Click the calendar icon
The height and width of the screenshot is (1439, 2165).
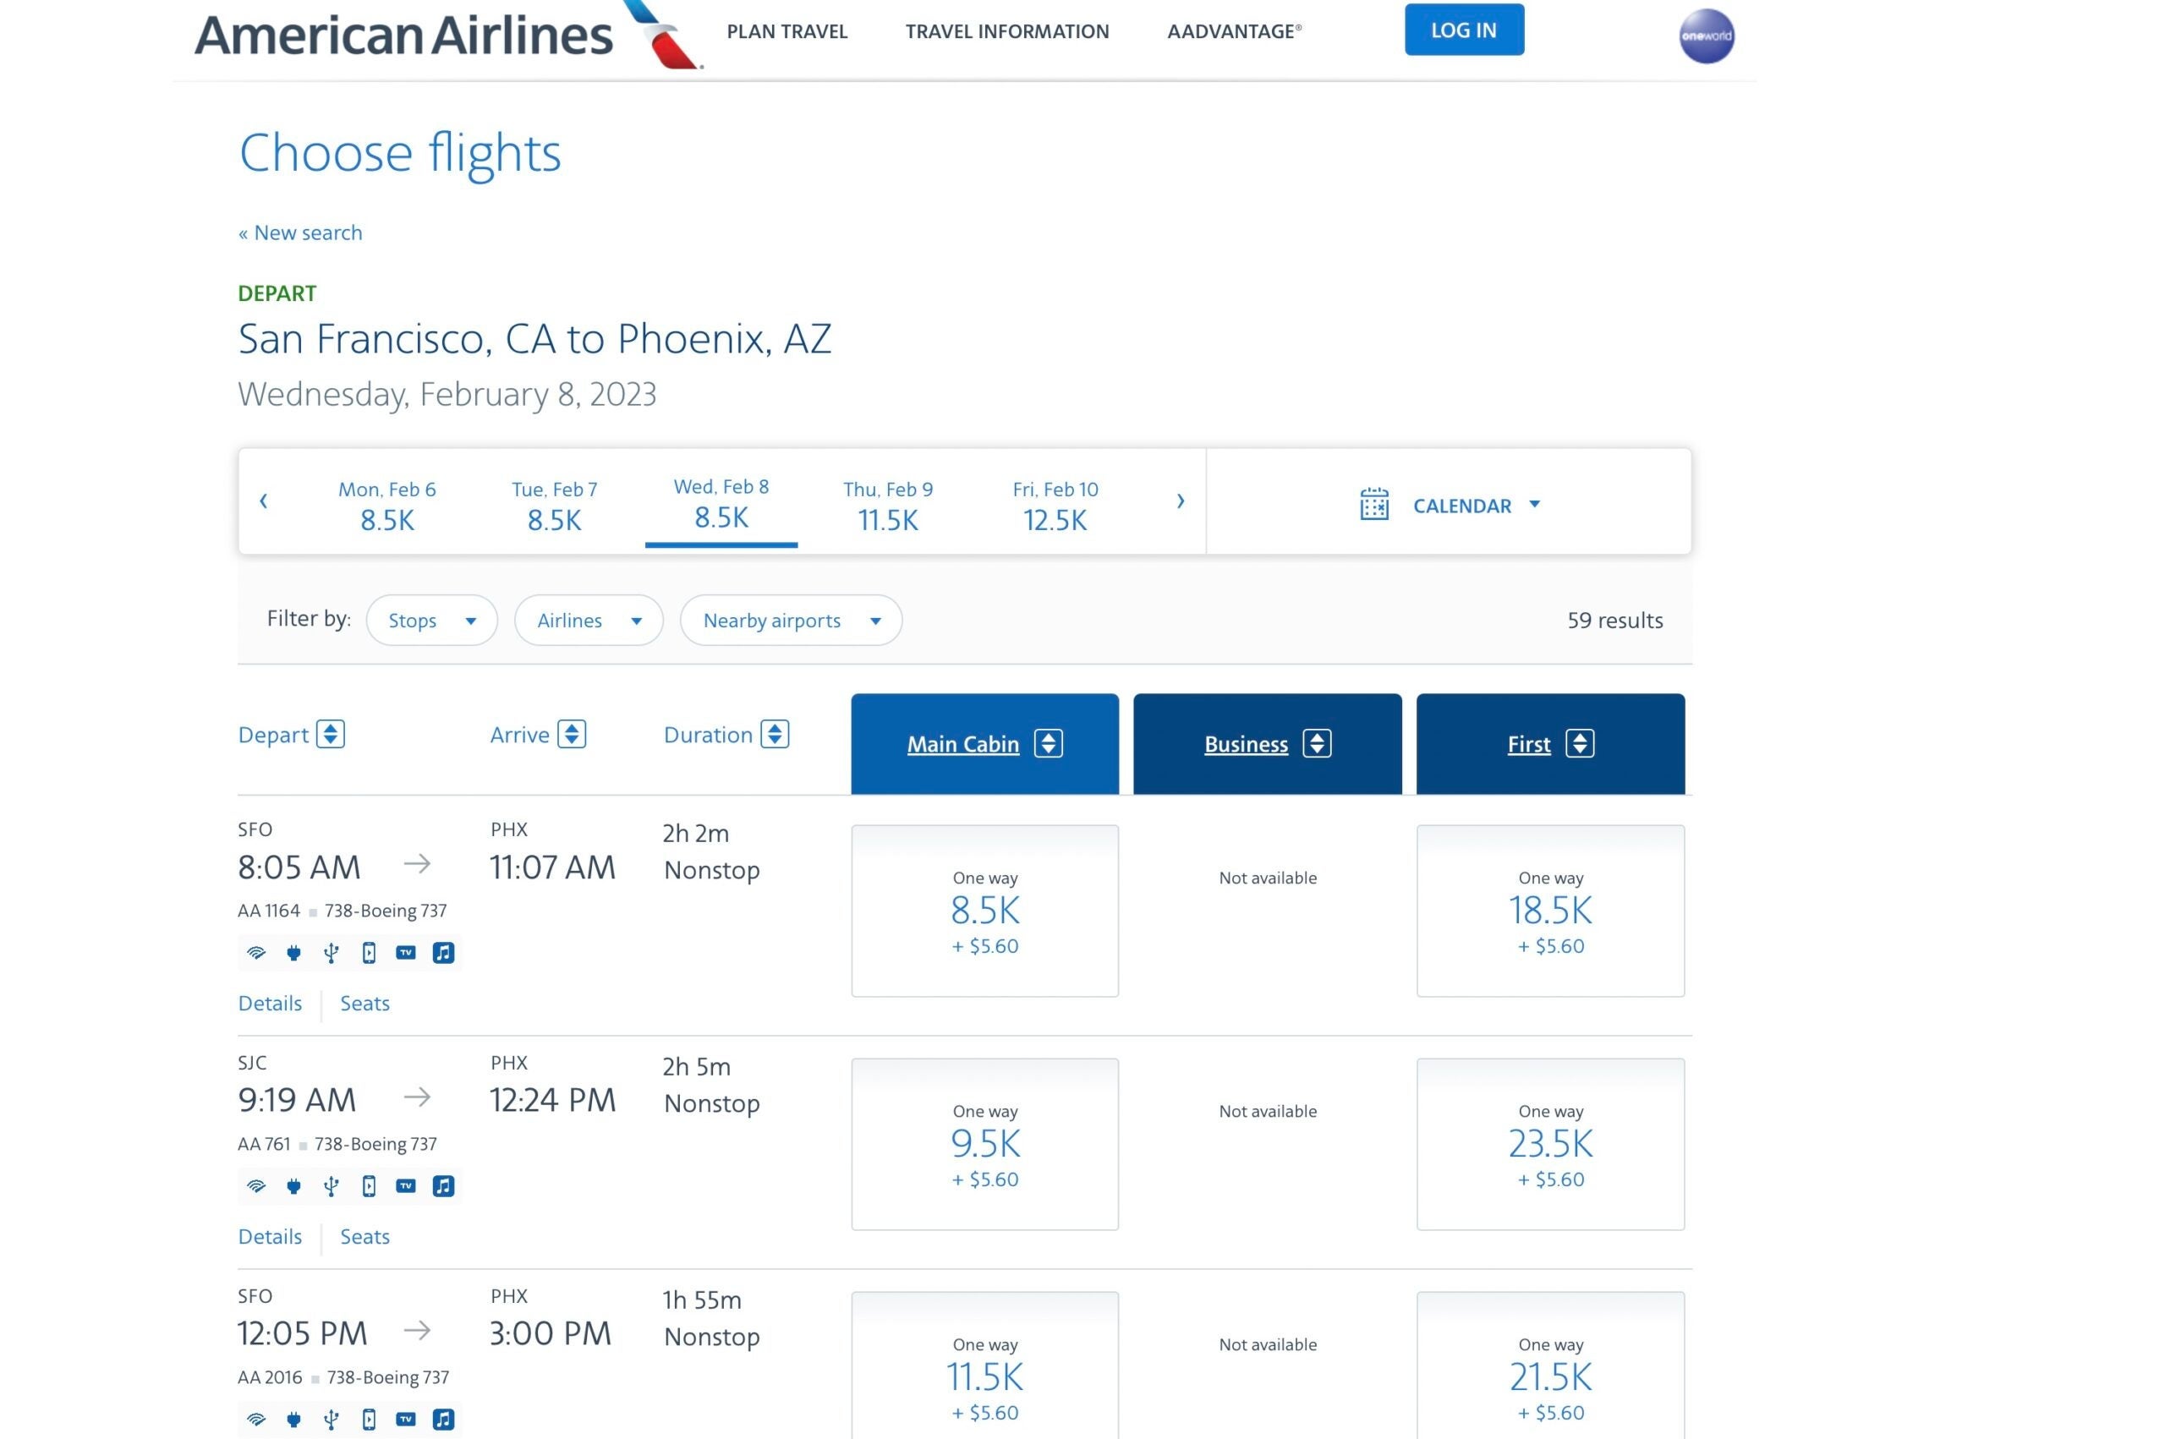click(1373, 505)
